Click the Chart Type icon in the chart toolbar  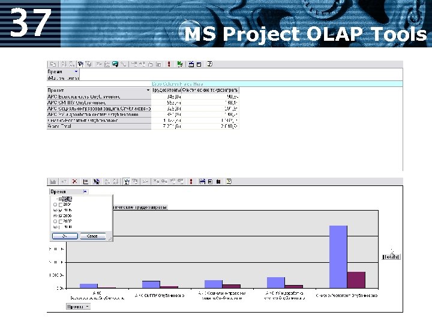(53, 182)
